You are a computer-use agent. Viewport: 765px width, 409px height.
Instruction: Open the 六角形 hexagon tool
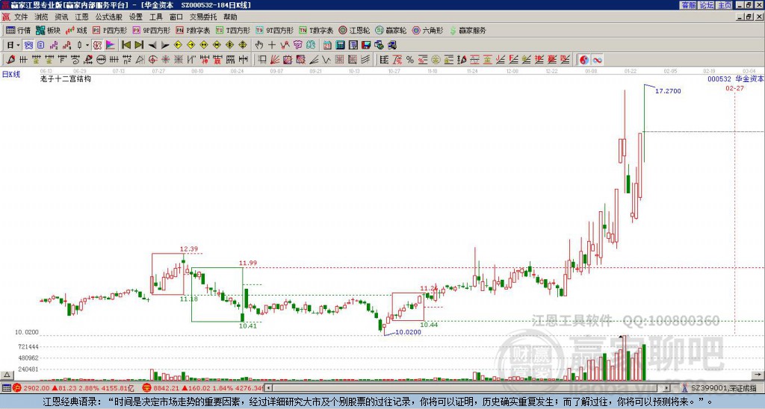[x=428, y=30]
